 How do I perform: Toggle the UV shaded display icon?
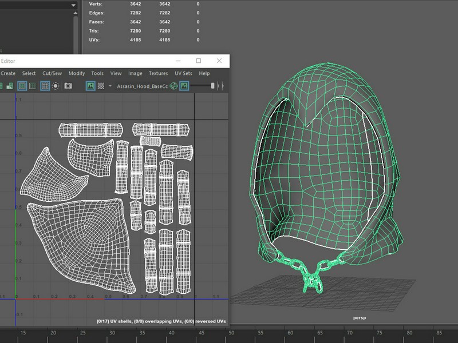point(10,86)
